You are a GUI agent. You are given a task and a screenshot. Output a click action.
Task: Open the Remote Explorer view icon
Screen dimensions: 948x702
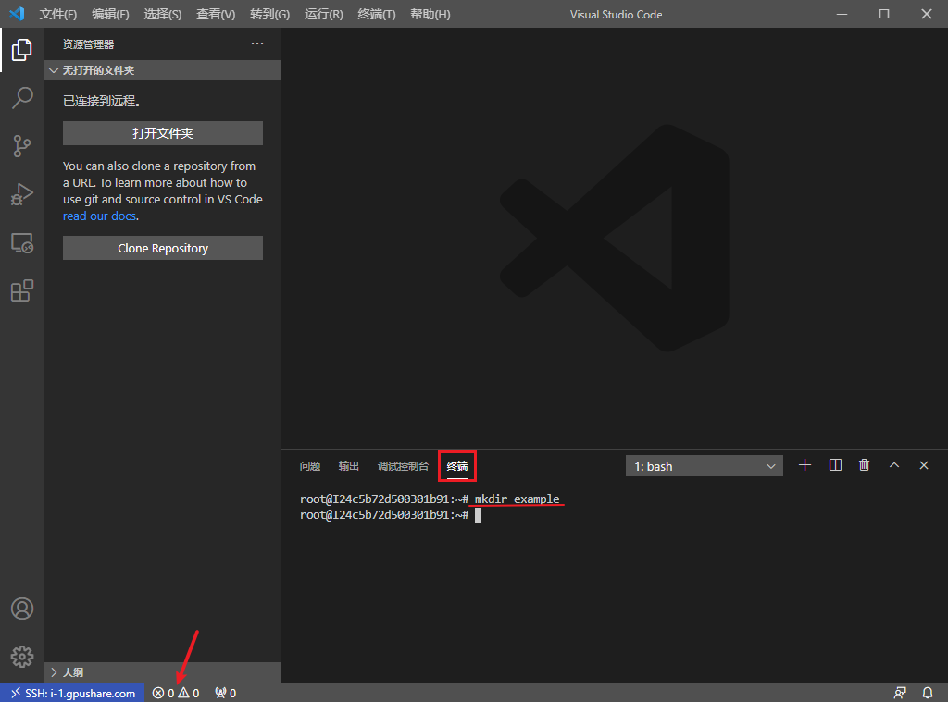22,243
